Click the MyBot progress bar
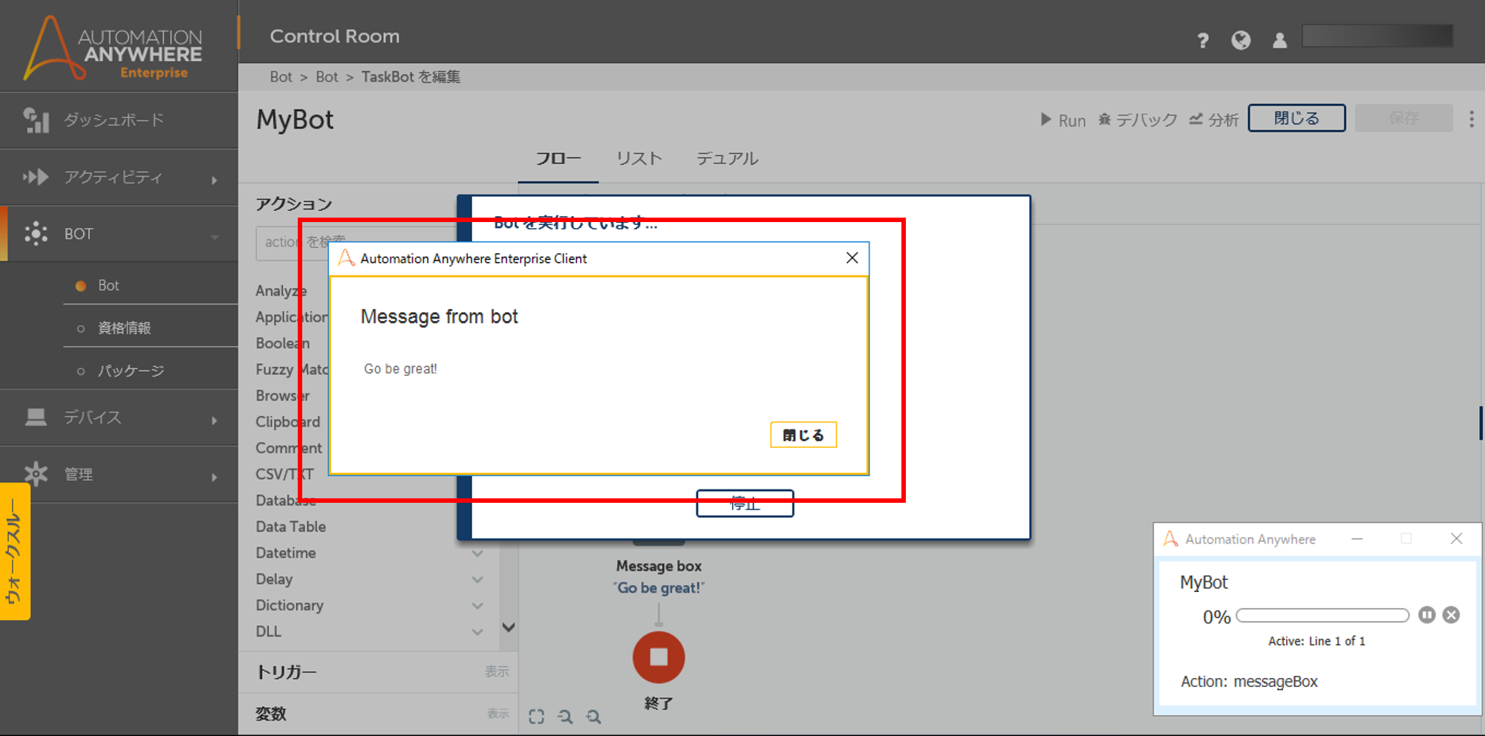 [x=1322, y=616]
